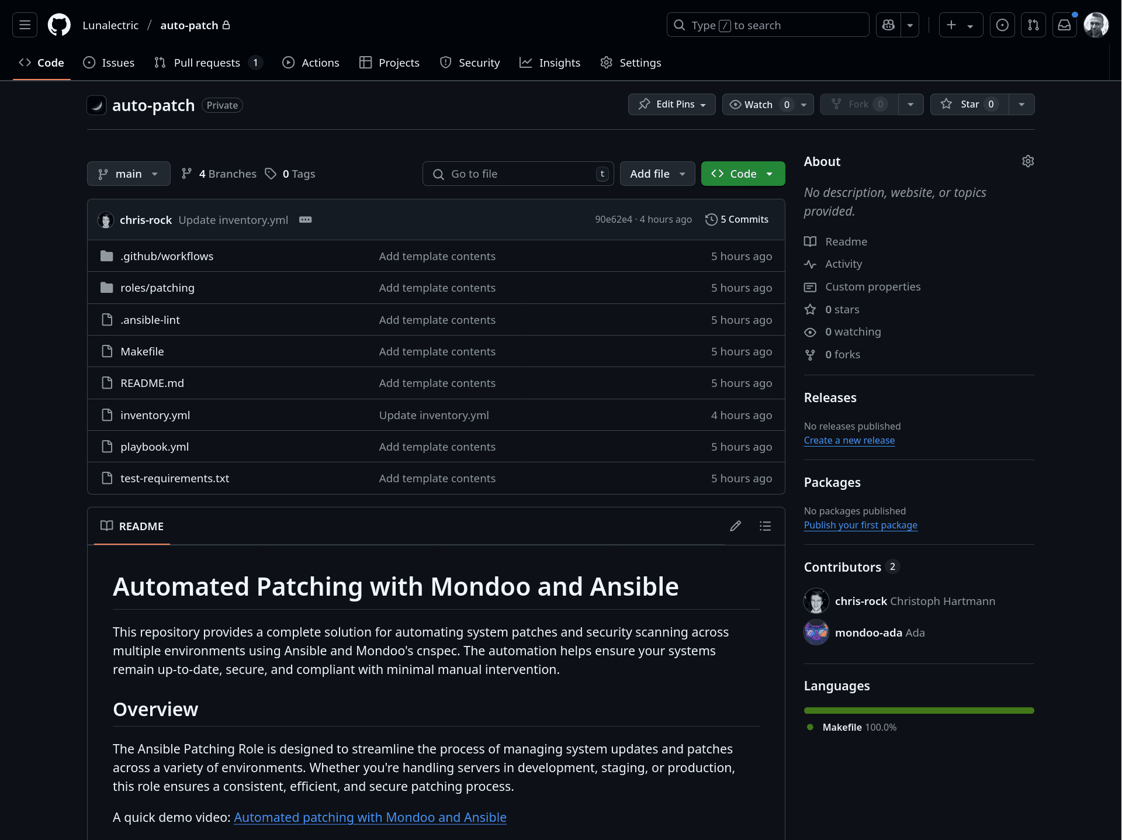Switch to the Pull requests tab

(x=207, y=63)
